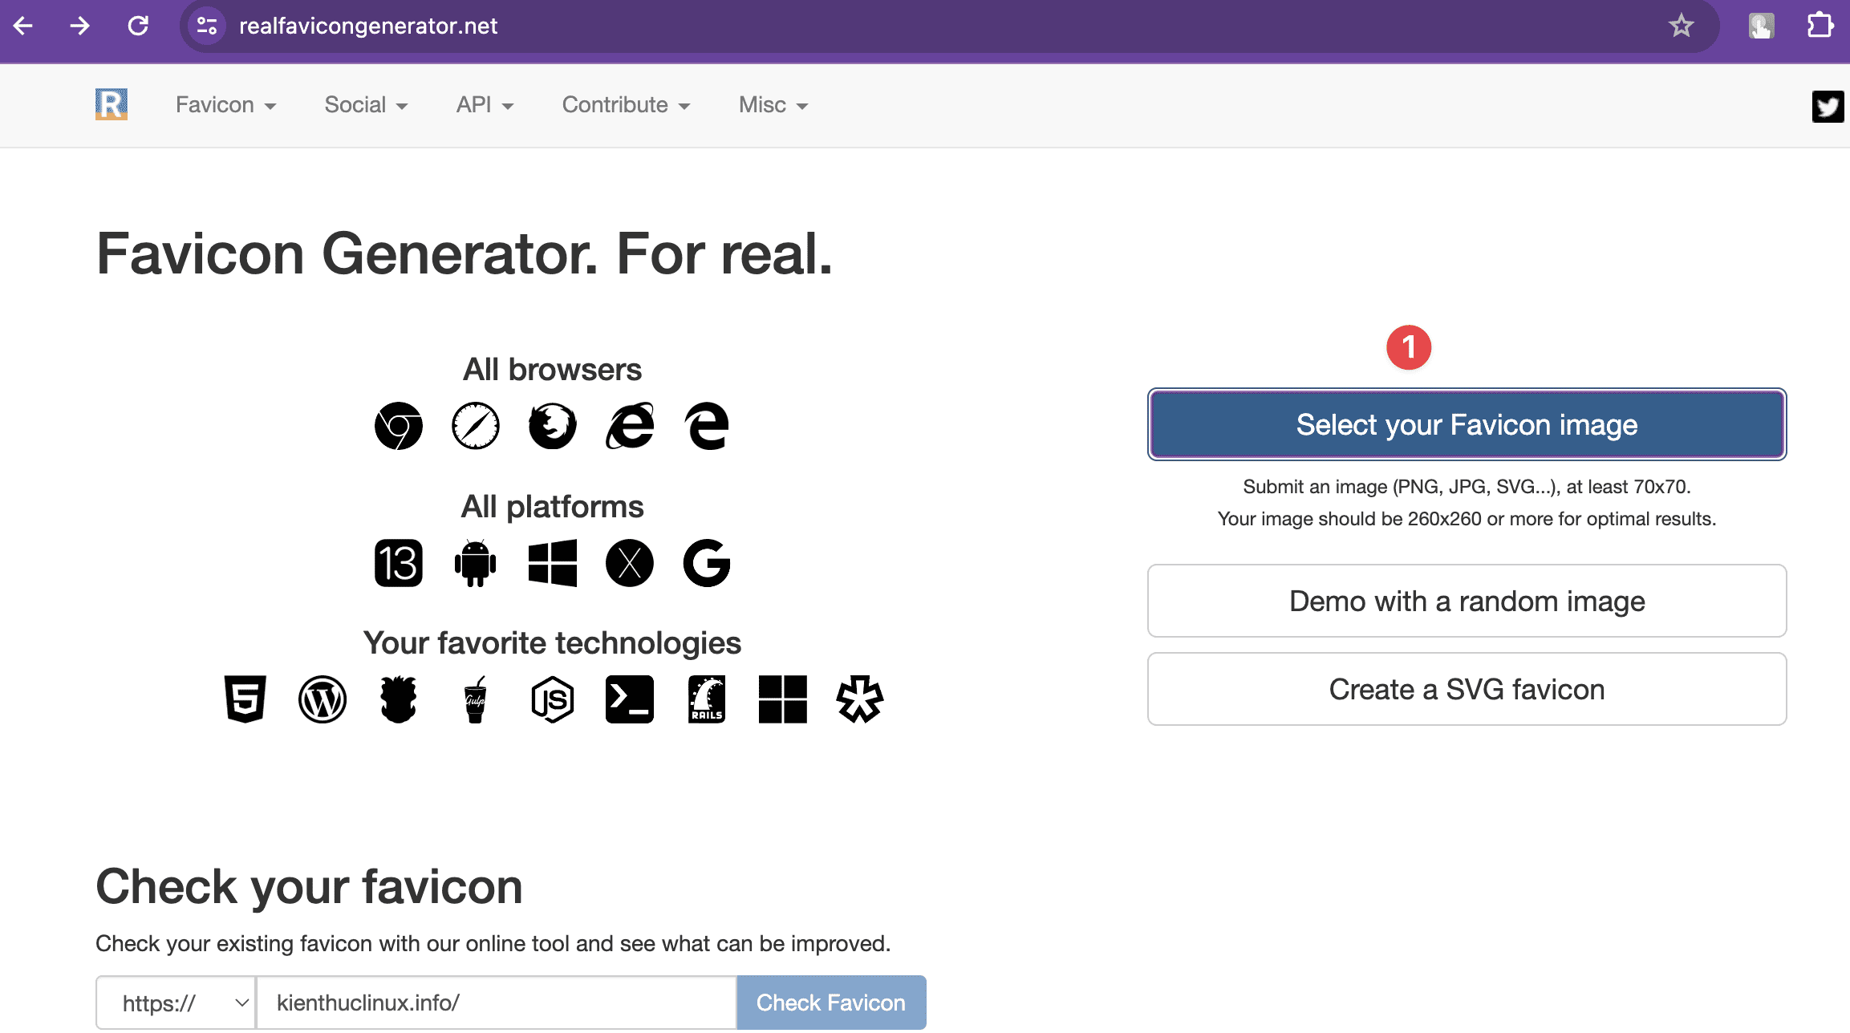Bookmark this page with star icon
The height and width of the screenshot is (1033, 1850).
1681,26
